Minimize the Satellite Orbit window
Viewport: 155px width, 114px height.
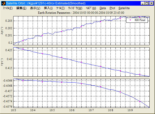143,3
